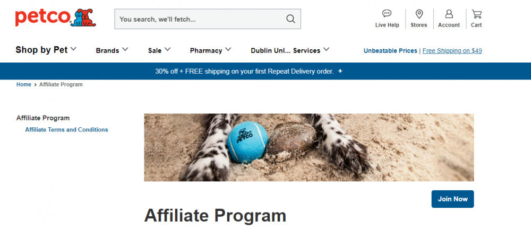
Task: Expand the Services dropdown chevron
Action: click(x=326, y=49)
